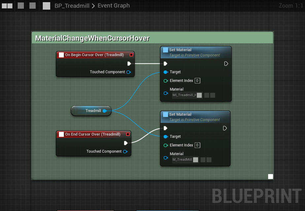The height and width of the screenshot is (211, 305).
Task: Click the Treadmill variable node's output pin
Action: (104, 111)
